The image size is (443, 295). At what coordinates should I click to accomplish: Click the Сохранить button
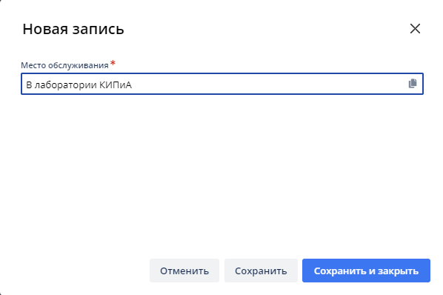[261, 271]
